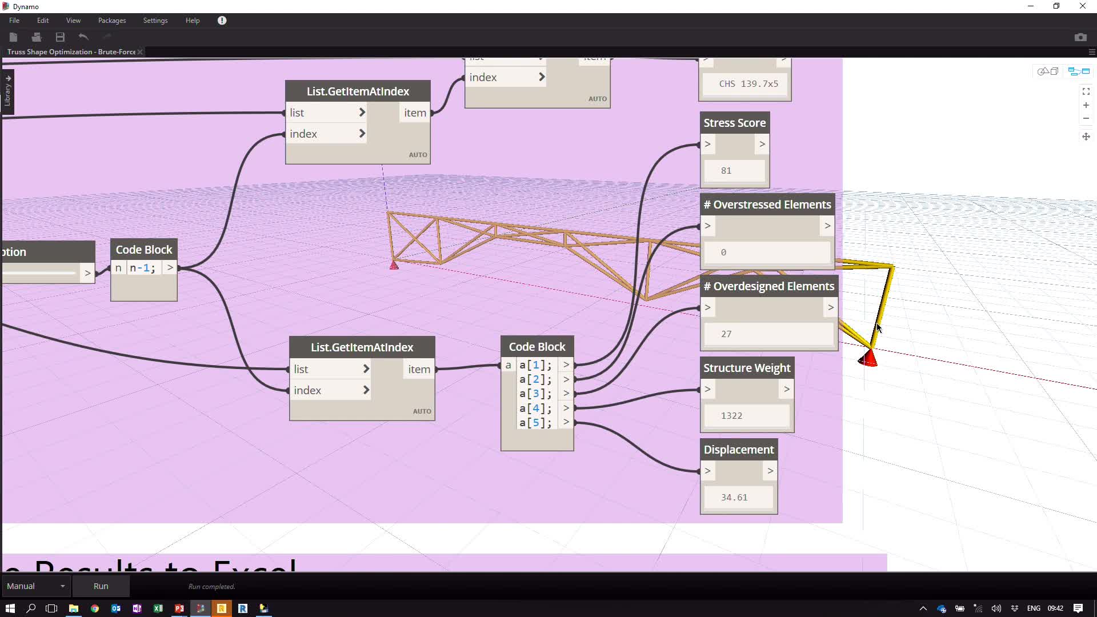Close the Truss Shape Optimization tab
Screen dimensions: 1097x617
(x=140, y=52)
